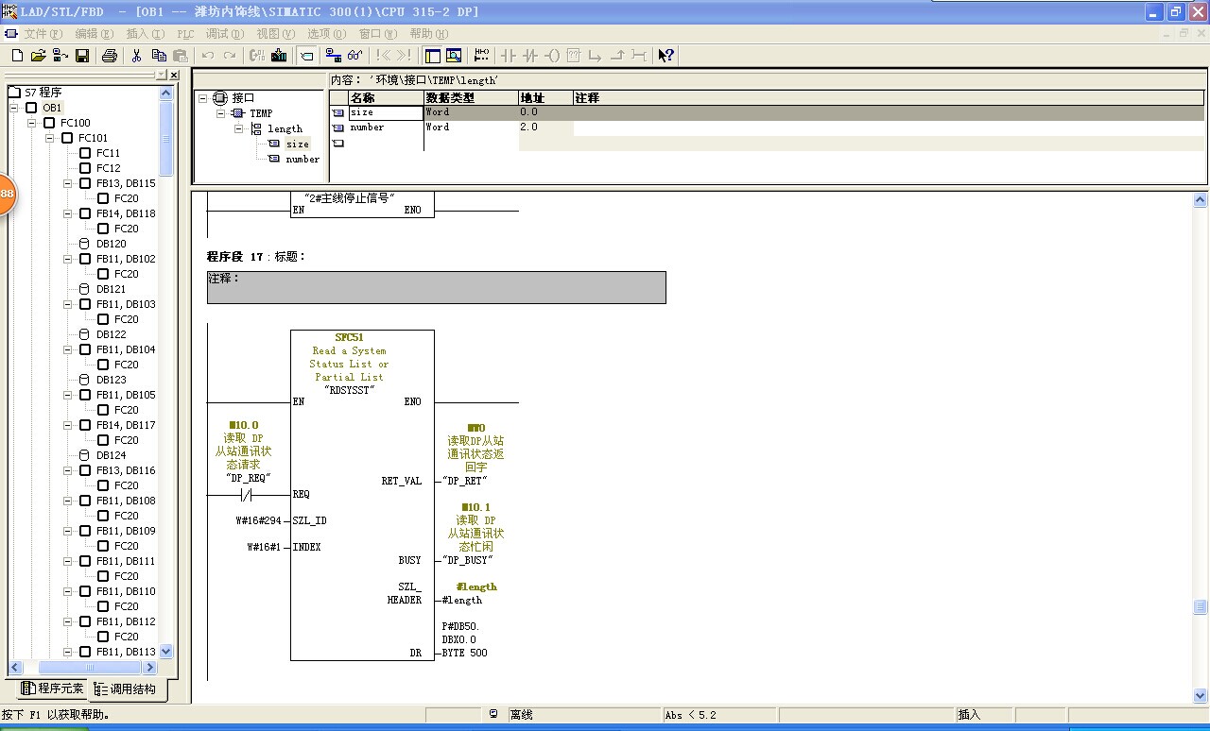Screen dimensions: 1210x731
Task: Insert a normally open contact
Action: pos(509,56)
